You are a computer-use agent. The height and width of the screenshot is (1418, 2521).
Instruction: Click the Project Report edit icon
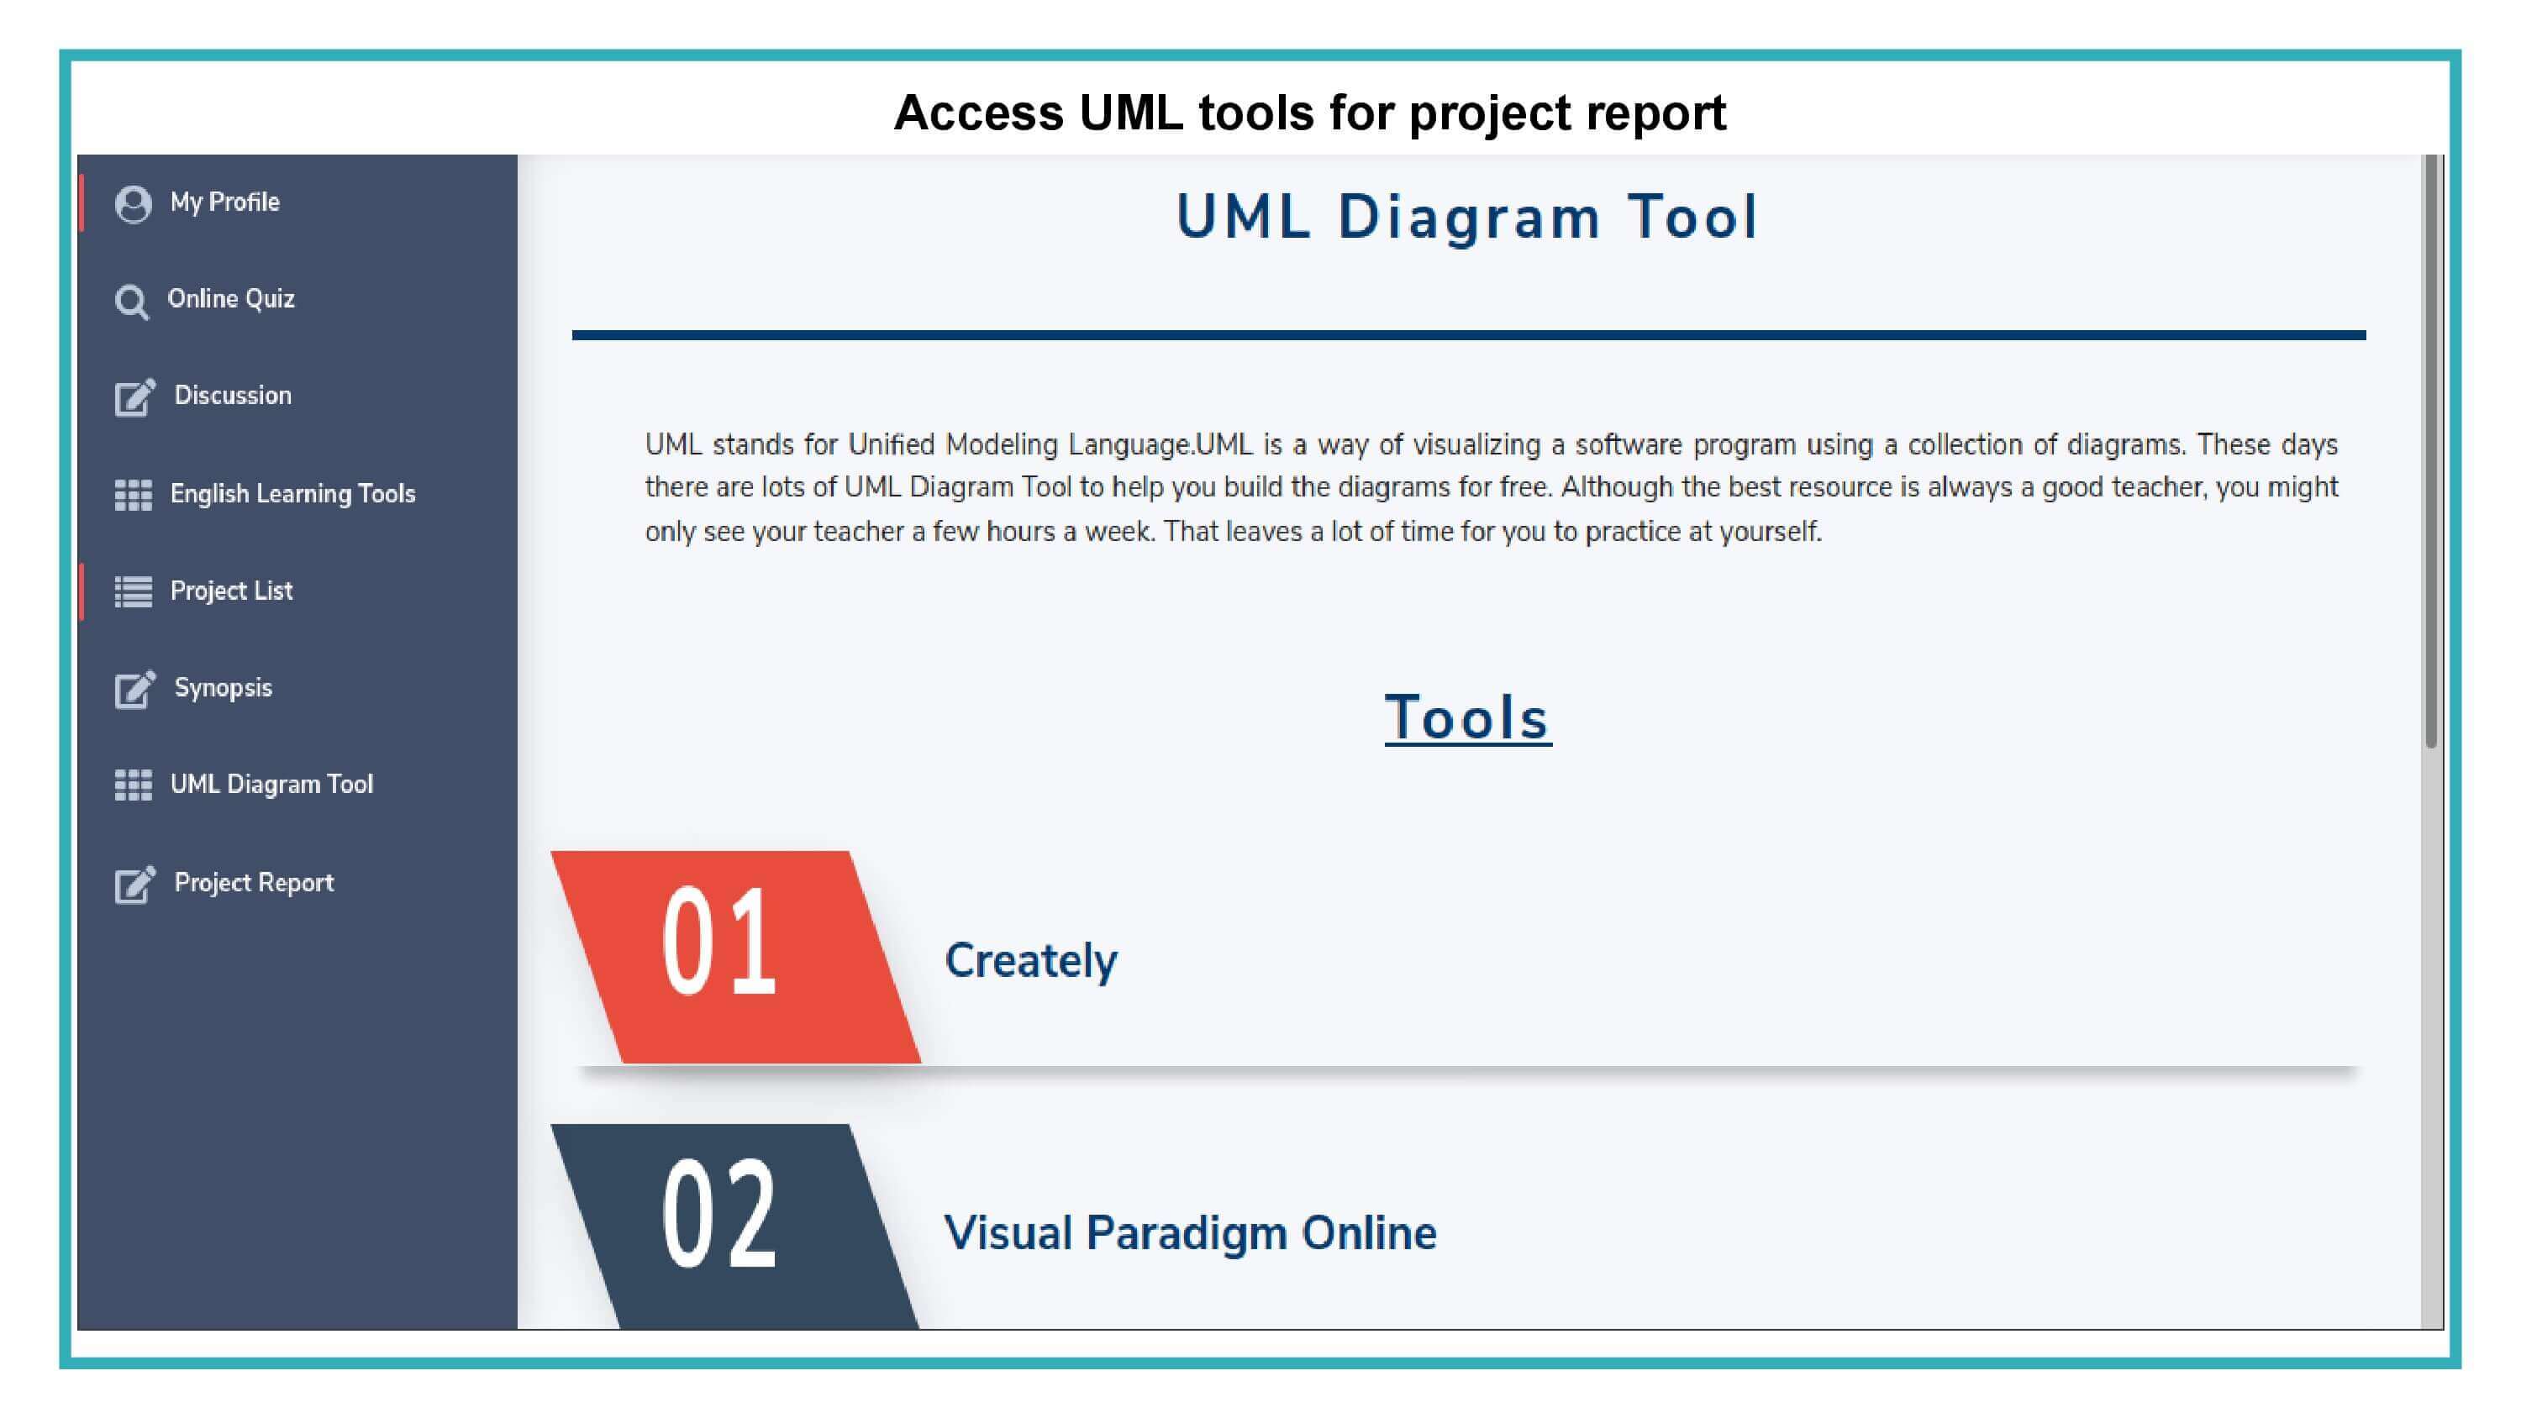coord(134,884)
